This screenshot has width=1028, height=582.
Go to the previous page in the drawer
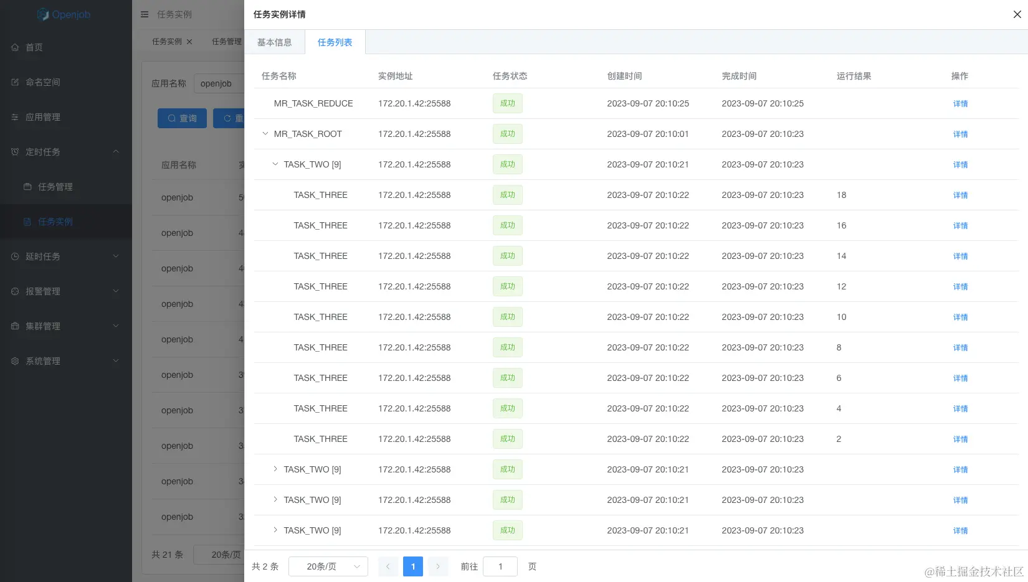coord(388,566)
